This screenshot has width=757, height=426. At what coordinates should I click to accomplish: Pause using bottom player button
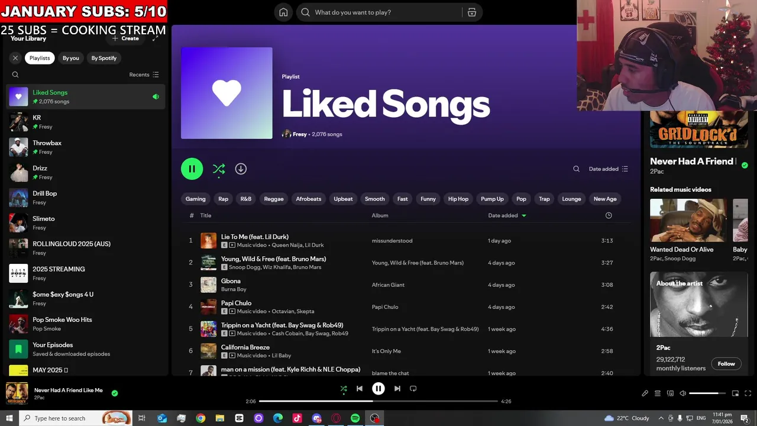point(378,389)
